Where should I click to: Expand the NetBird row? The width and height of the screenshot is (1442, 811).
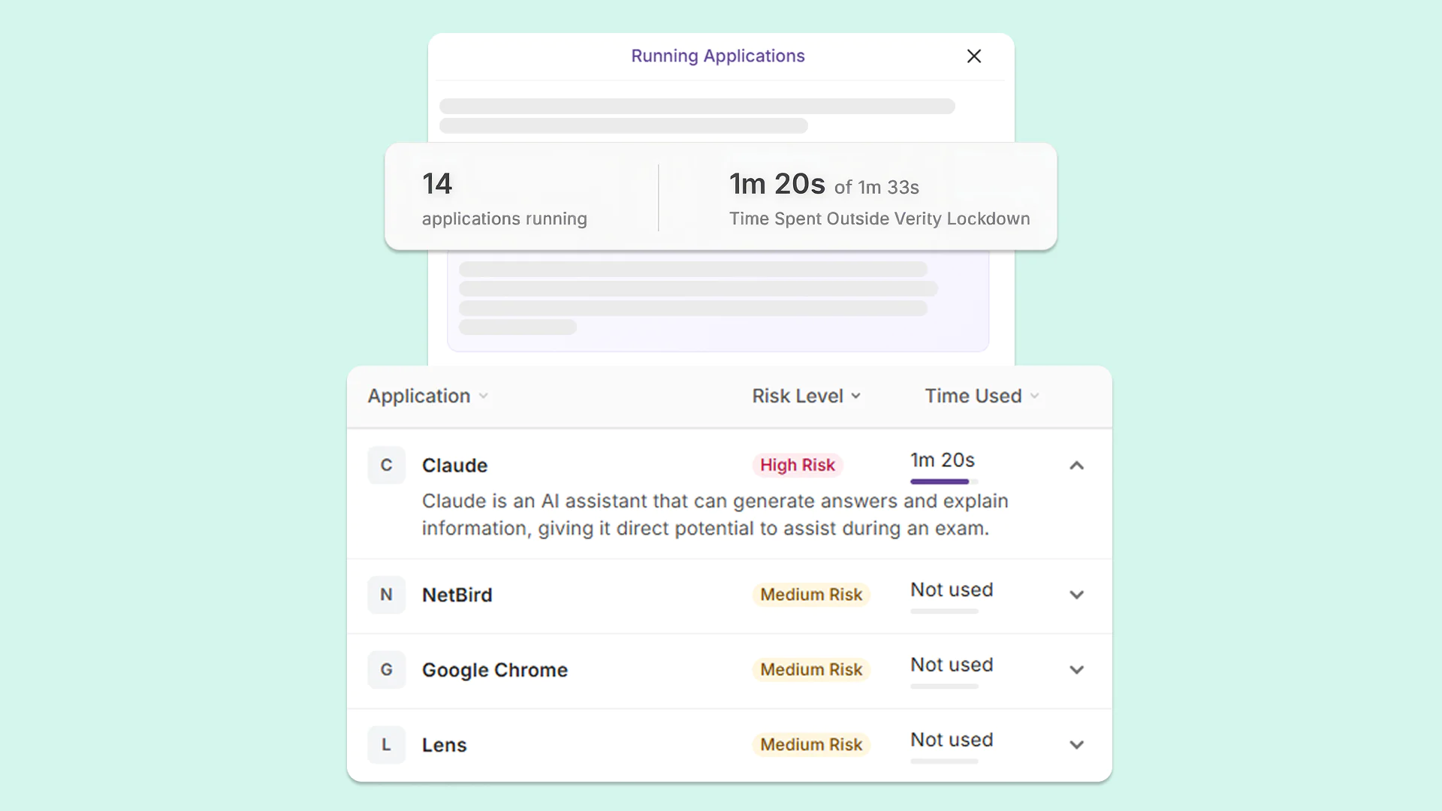coord(1076,595)
